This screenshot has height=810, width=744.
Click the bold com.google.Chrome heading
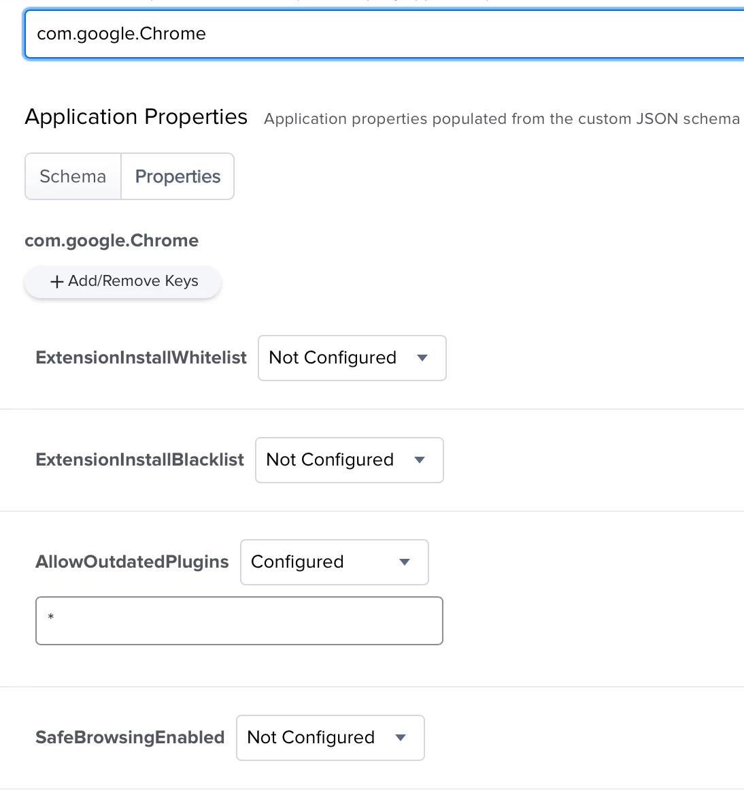click(x=112, y=241)
